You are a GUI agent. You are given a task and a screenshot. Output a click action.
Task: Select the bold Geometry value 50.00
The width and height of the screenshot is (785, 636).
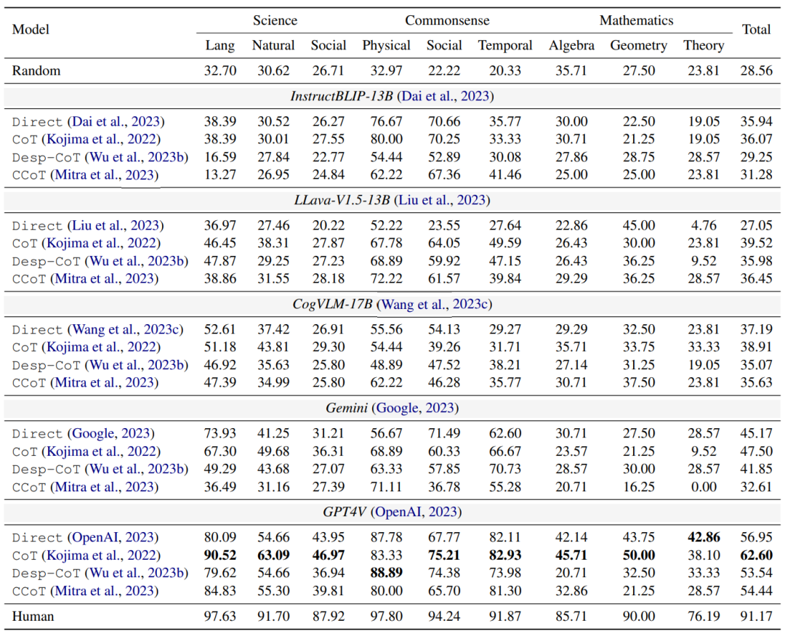[x=639, y=555]
